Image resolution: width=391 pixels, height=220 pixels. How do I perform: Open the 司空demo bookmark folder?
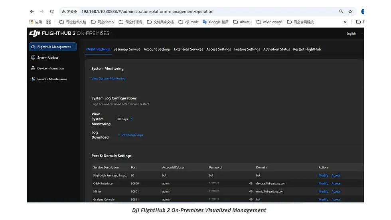(102, 22)
